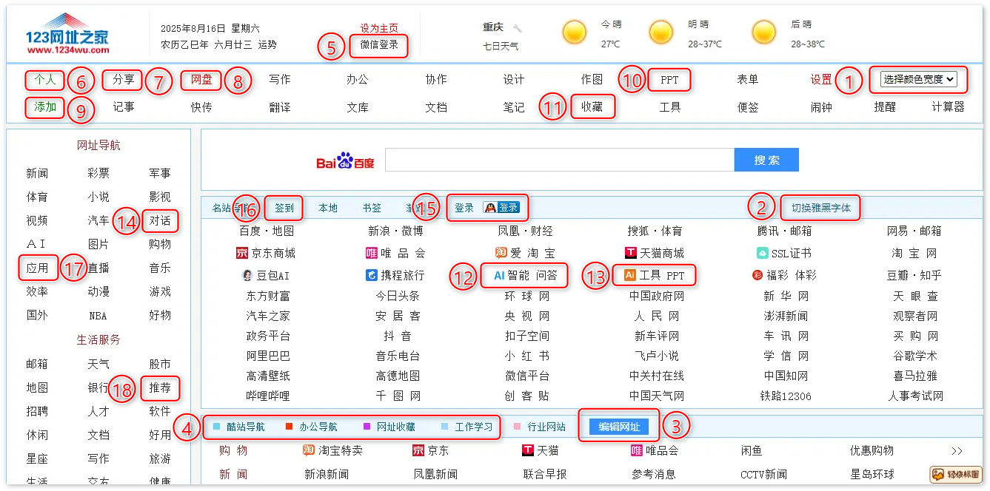Open the Ai 工具 PPT link
The width and height of the screenshot is (990, 491).
tap(655, 275)
